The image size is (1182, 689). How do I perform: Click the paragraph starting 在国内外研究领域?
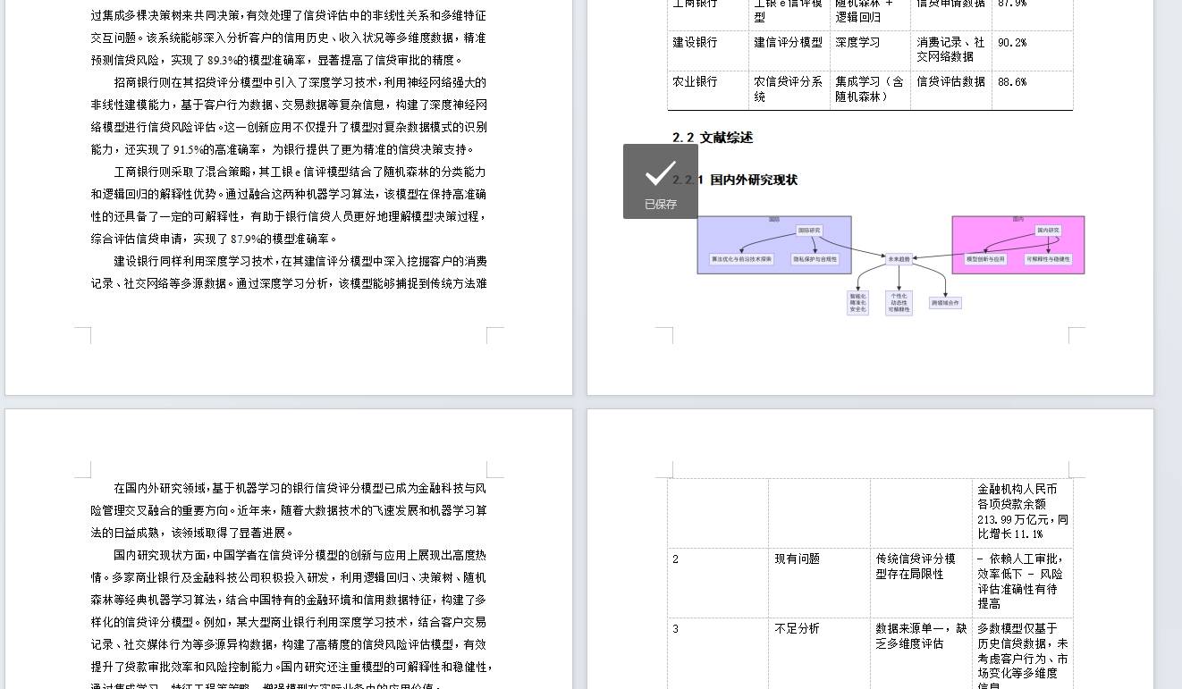(x=289, y=510)
